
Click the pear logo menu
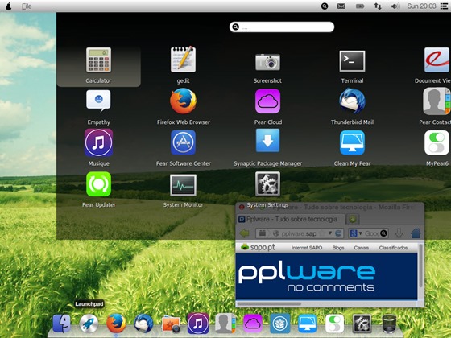click(x=9, y=6)
